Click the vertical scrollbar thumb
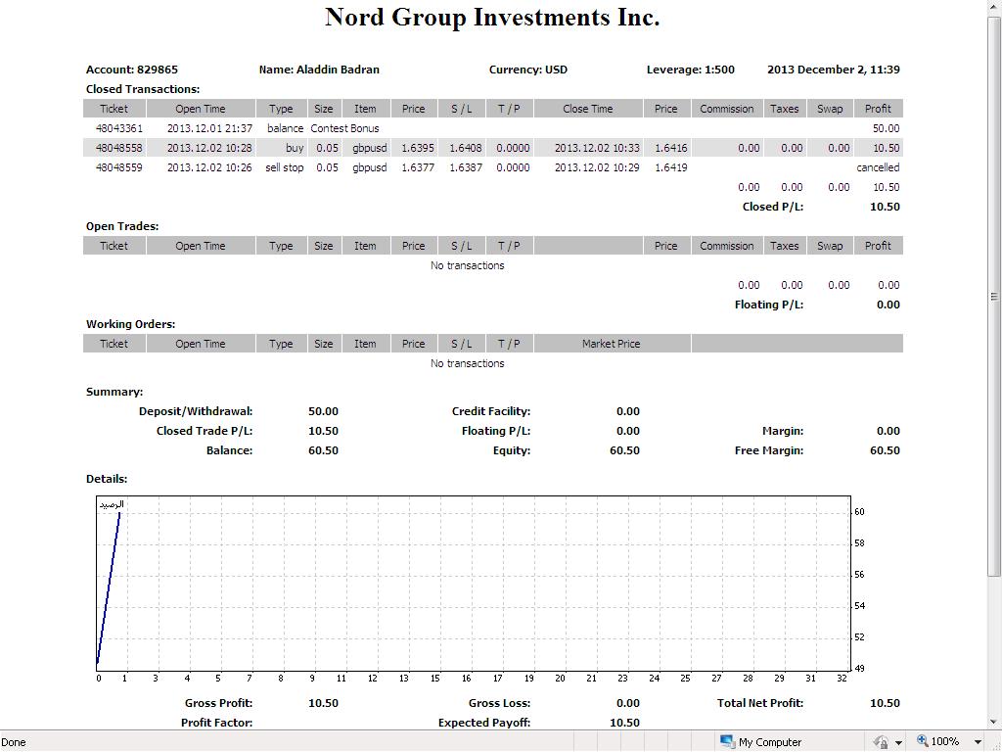Viewport: 1002px width, 752px height. tap(994, 296)
